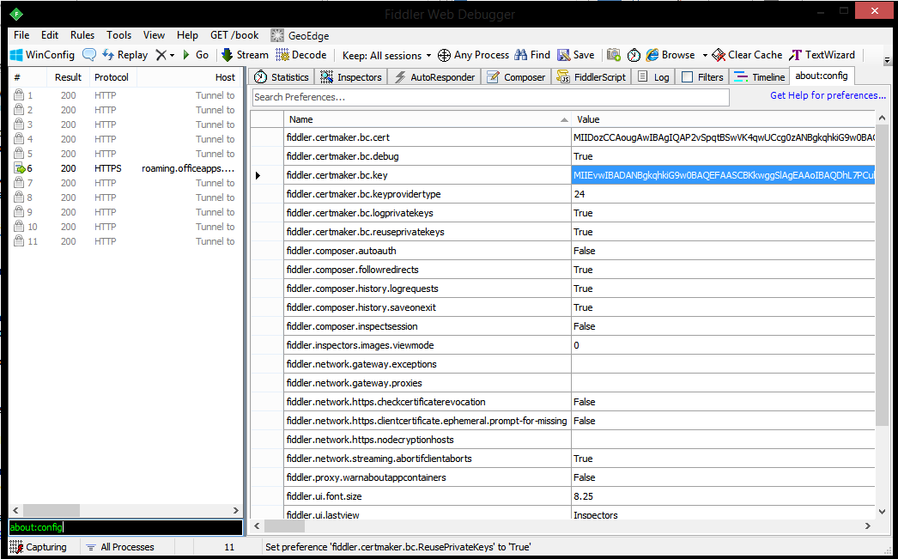Open the File menu

(21, 35)
